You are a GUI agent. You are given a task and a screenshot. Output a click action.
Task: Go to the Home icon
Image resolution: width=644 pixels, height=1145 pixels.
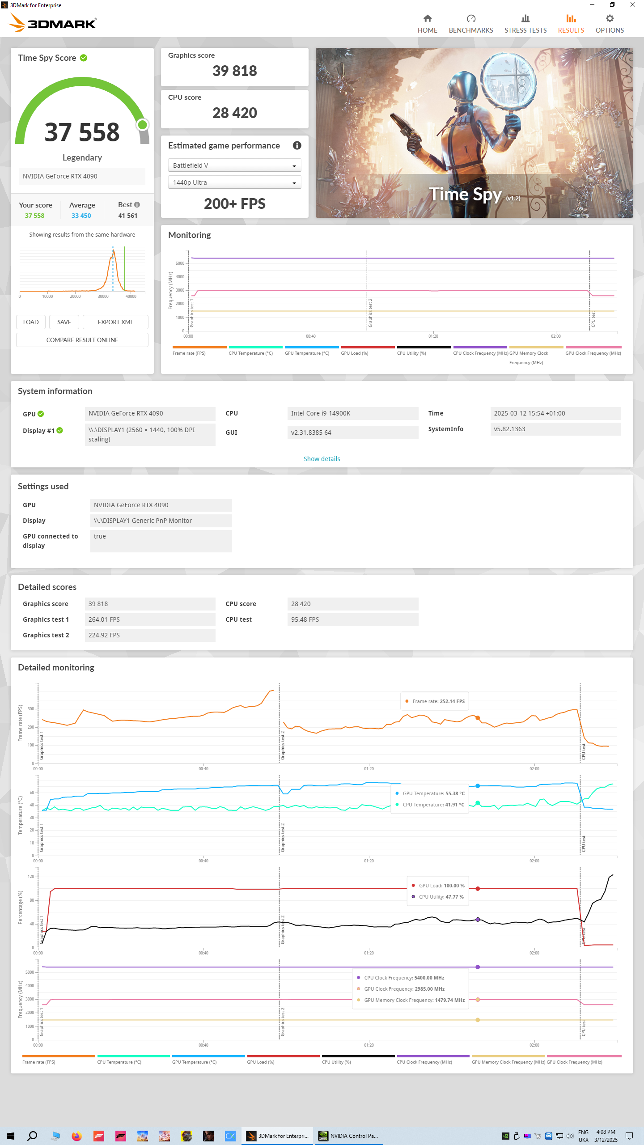click(428, 18)
